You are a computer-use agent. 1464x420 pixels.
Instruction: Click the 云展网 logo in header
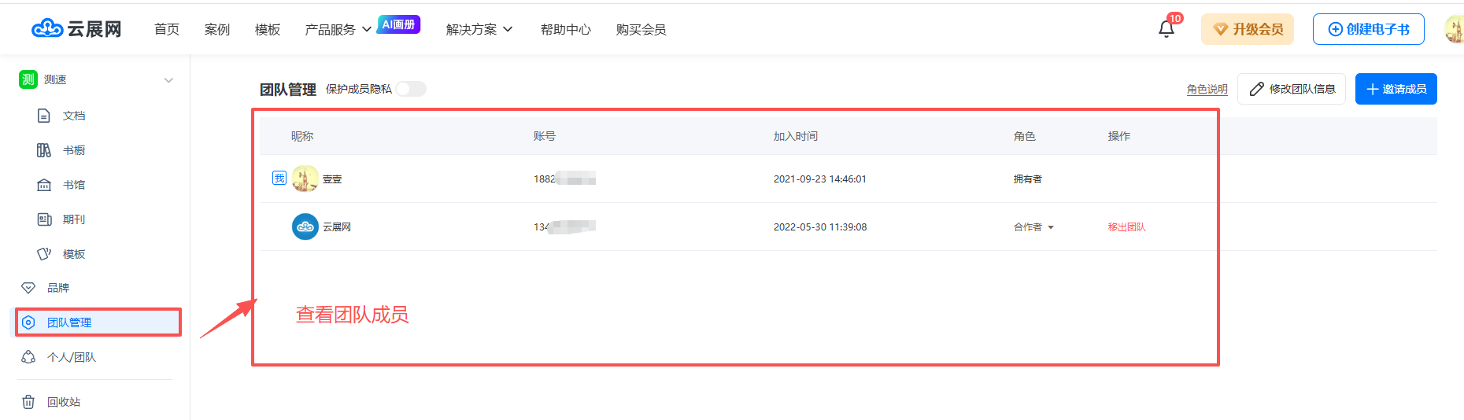76,29
